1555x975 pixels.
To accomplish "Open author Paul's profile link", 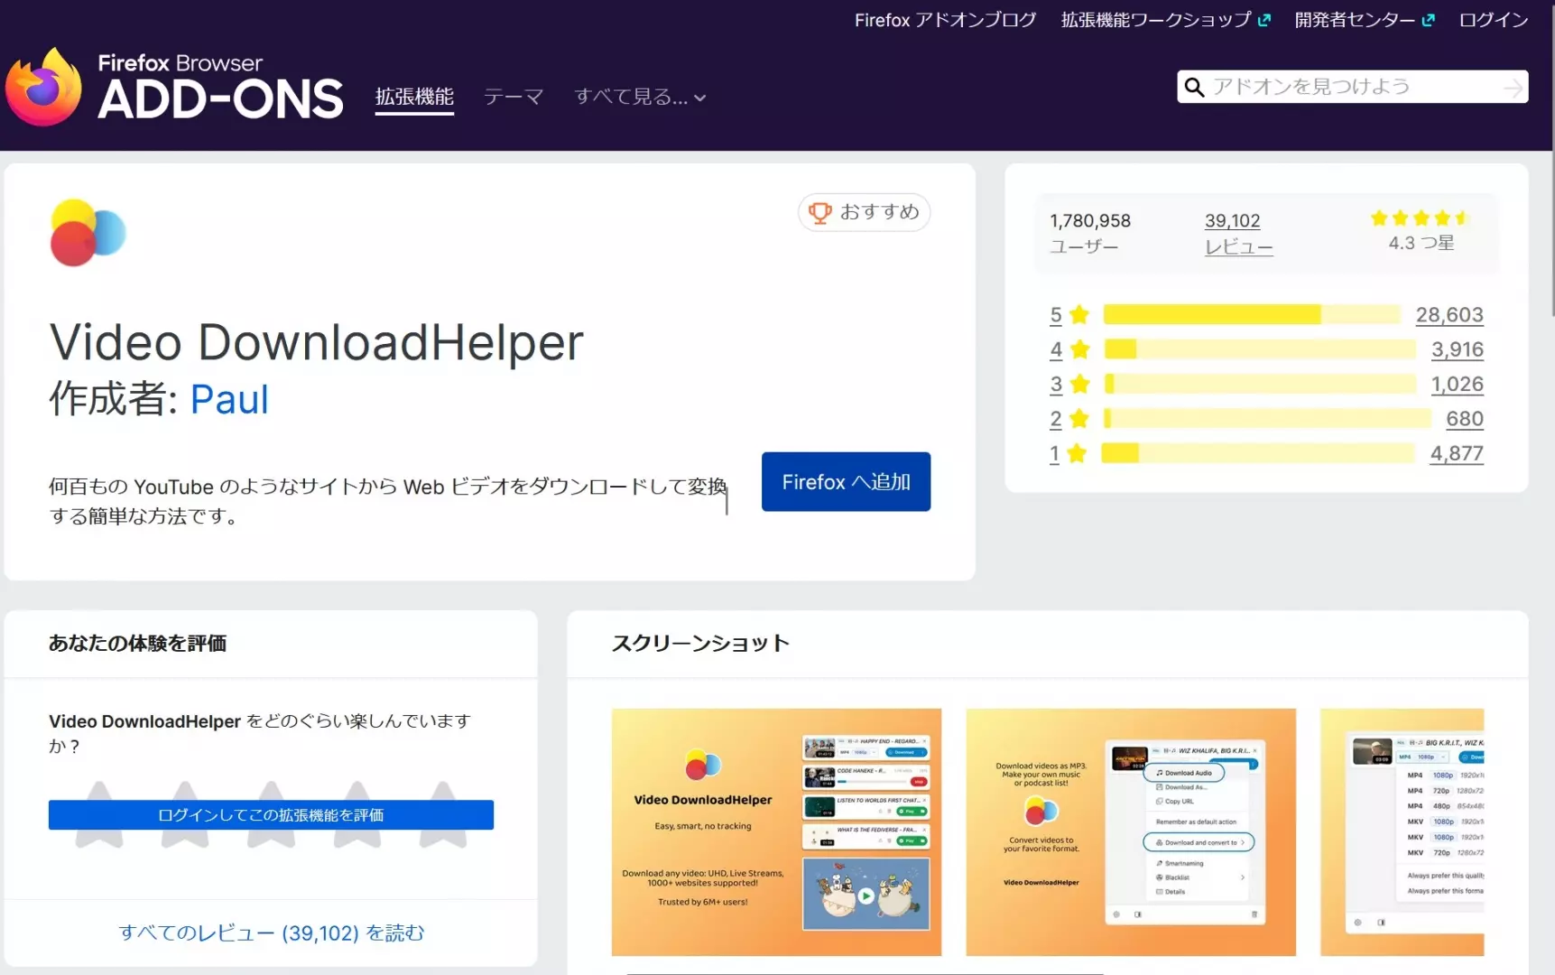I will 229,399.
